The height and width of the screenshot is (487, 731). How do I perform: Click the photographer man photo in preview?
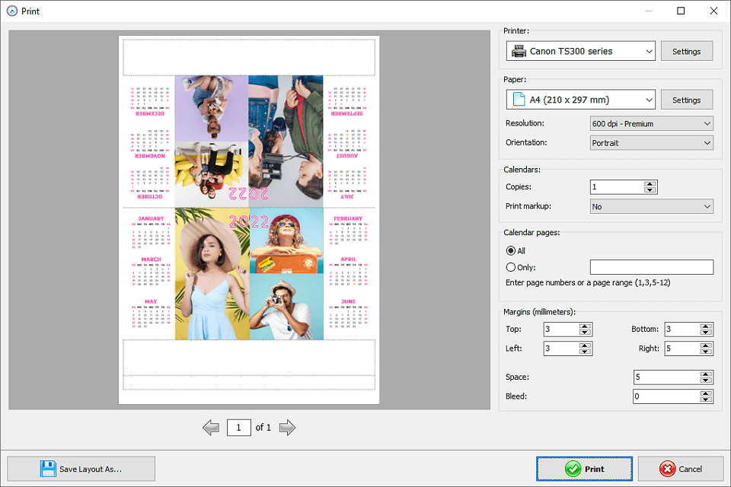(x=286, y=307)
